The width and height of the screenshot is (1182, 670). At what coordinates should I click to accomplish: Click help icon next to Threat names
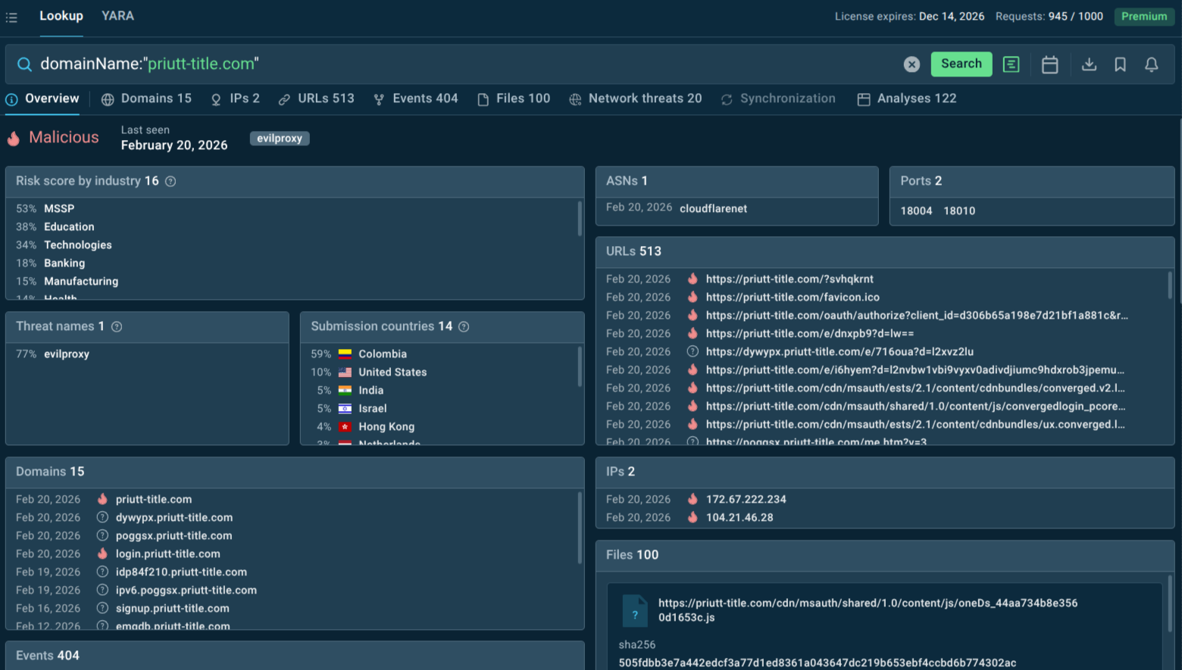point(117,327)
